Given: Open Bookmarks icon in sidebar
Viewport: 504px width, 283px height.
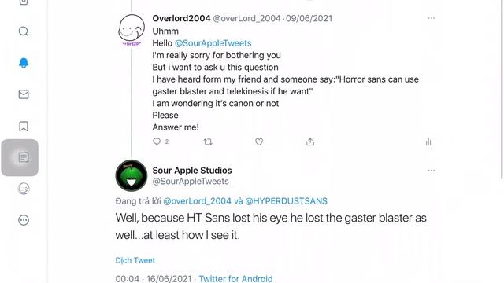Looking at the screenshot, I should (x=24, y=126).
